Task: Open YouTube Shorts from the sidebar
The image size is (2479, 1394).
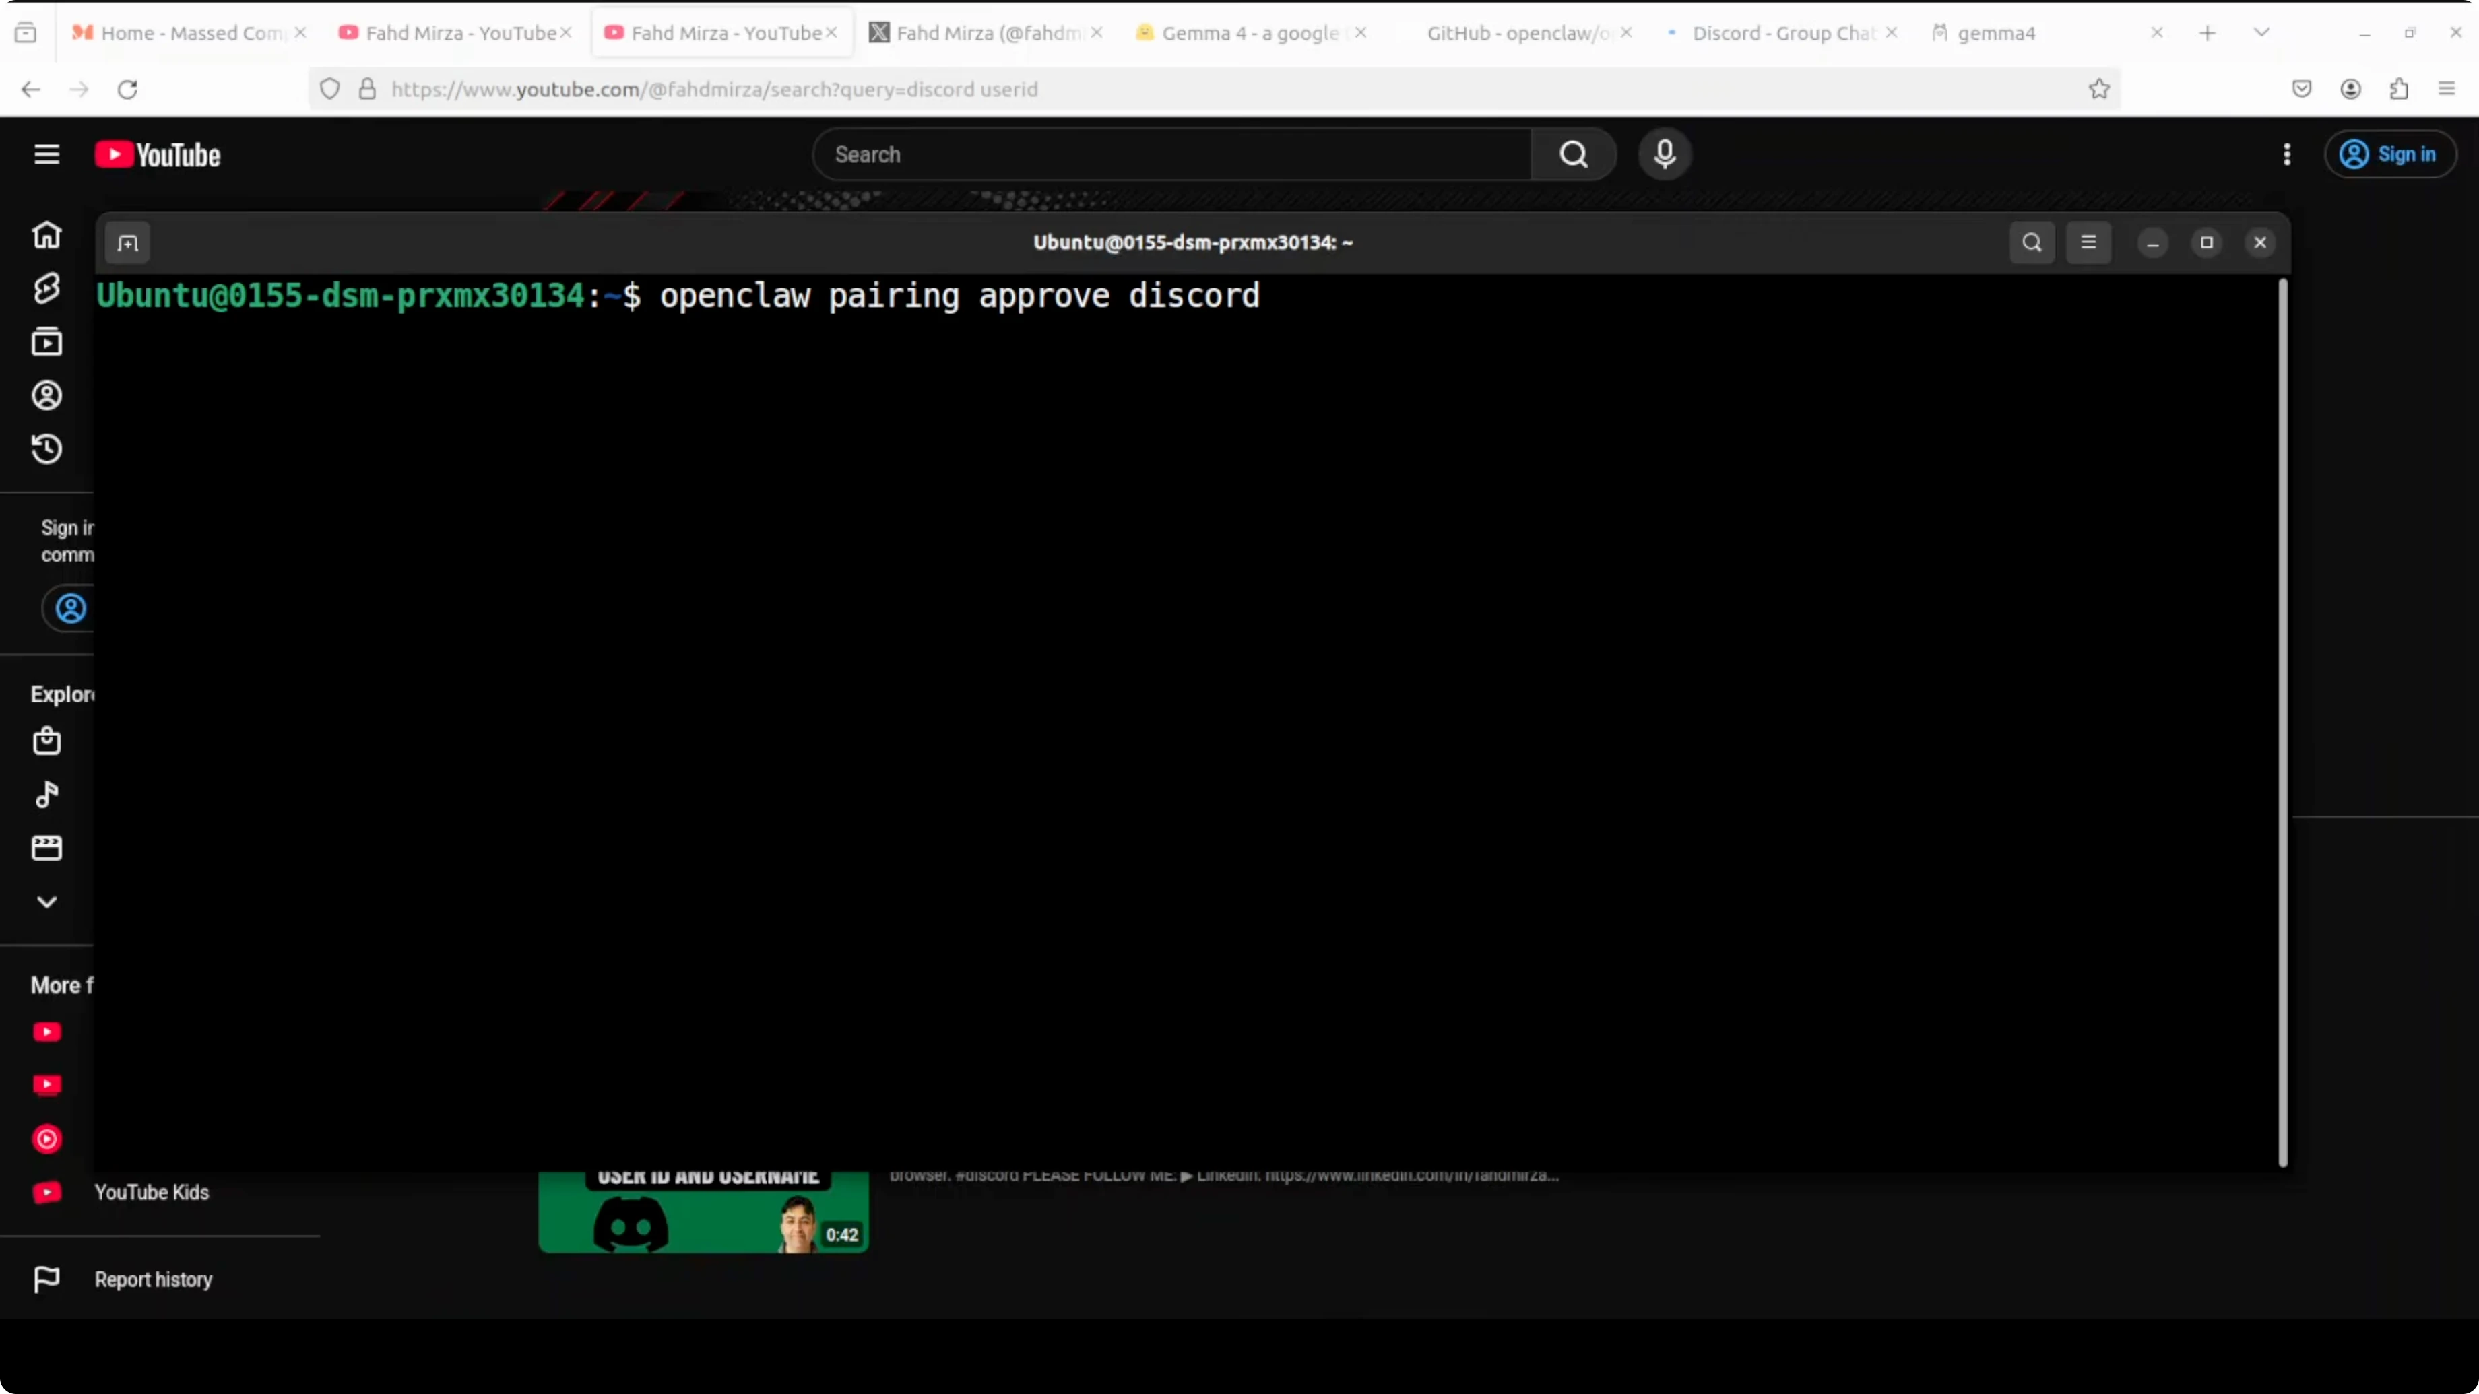Action: pyautogui.click(x=46, y=289)
